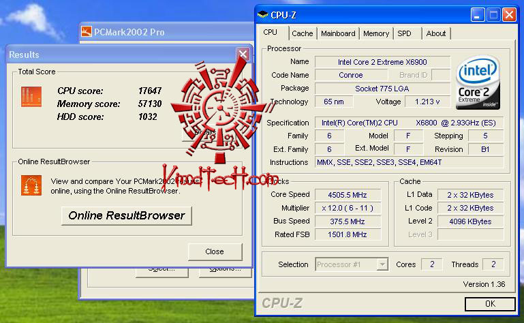Click the Bus Speed value 375.5 MHz
The height and width of the screenshot is (323, 524).
pyautogui.click(x=348, y=221)
